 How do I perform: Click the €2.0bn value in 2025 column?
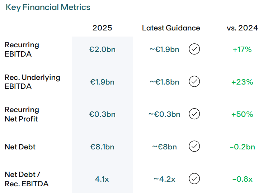pyautogui.click(x=102, y=49)
